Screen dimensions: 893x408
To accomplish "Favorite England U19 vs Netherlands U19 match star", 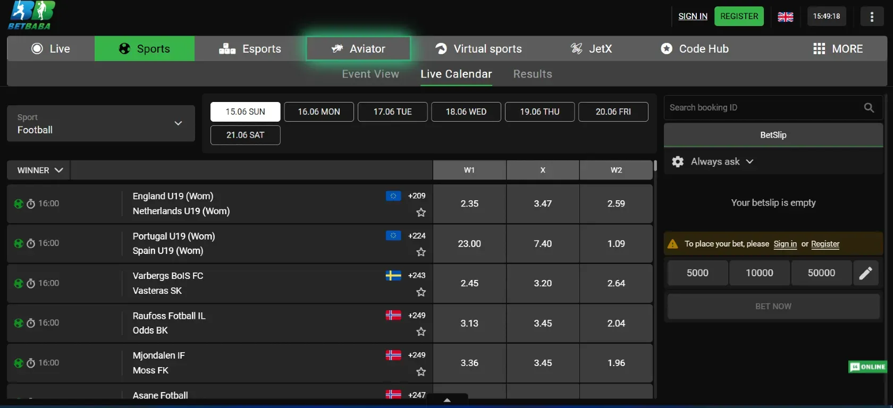I will pos(421,212).
